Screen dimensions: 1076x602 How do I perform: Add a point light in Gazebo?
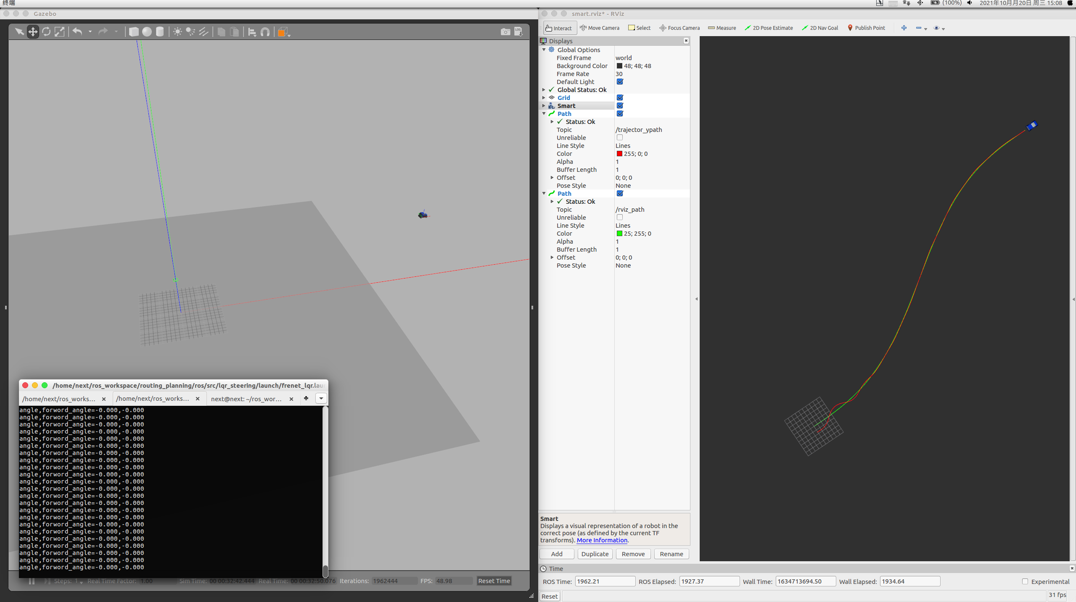pos(177,32)
